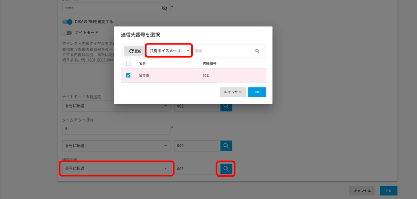Confirm selection with dialog OK button
The image size is (417, 199).
[257, 92]
